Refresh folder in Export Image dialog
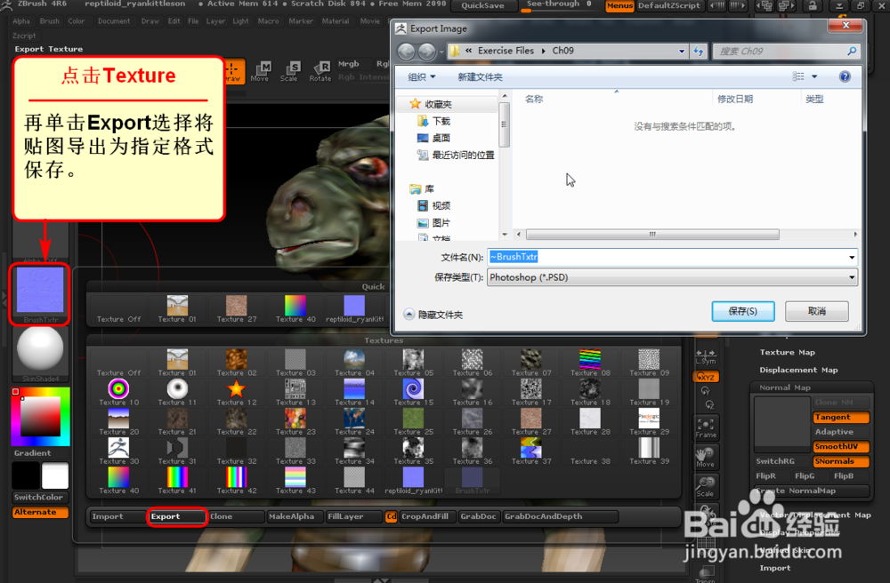This screenshot has width=890, height=583. click(x=698, y=51)
